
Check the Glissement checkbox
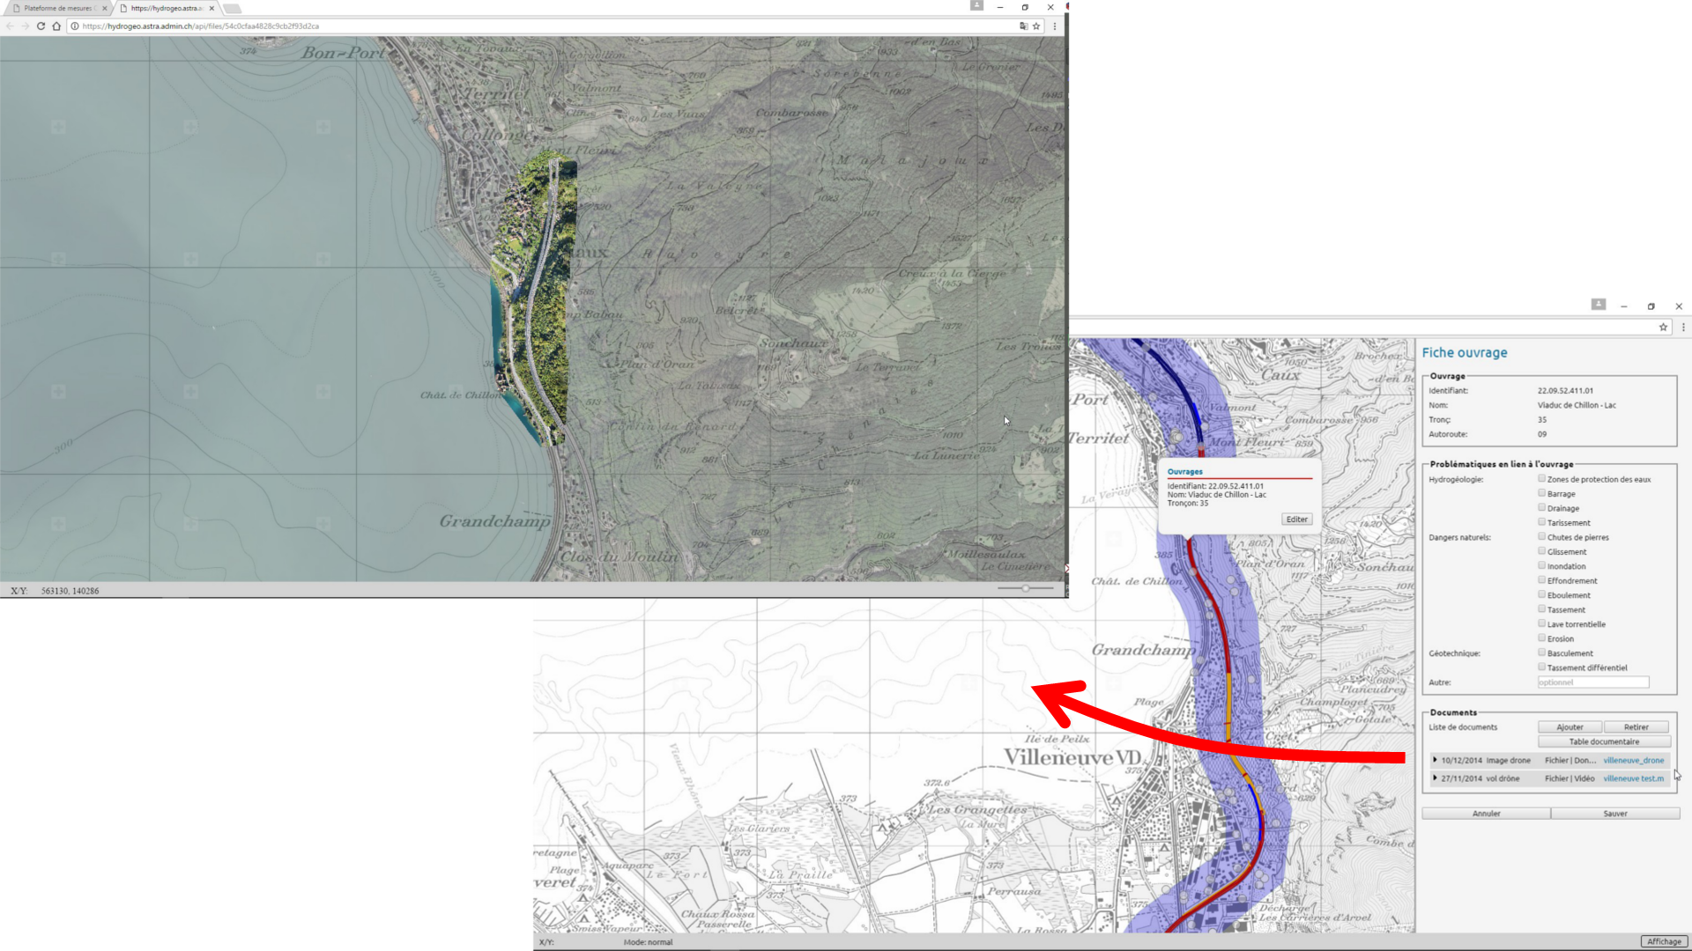1542,551
